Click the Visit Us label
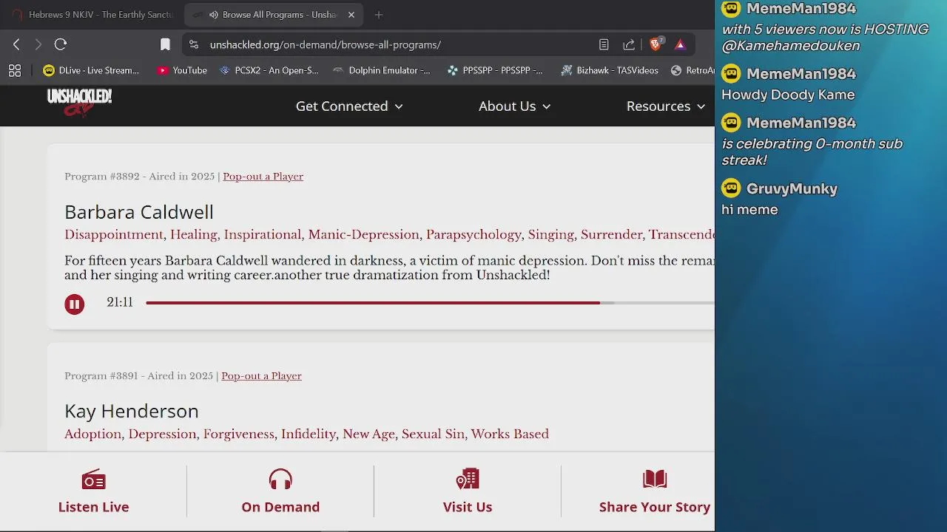 tap(468, 507)
